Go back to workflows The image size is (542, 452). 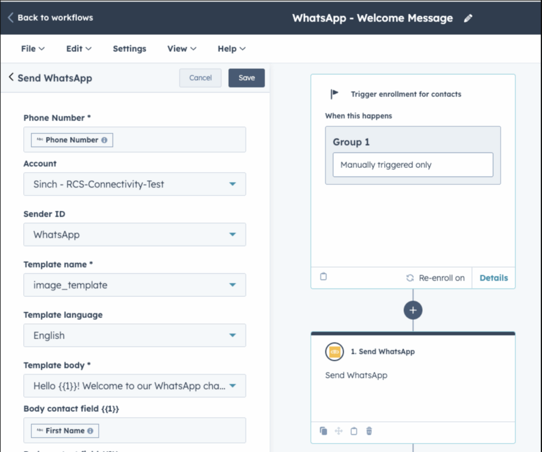pos(50,17)
